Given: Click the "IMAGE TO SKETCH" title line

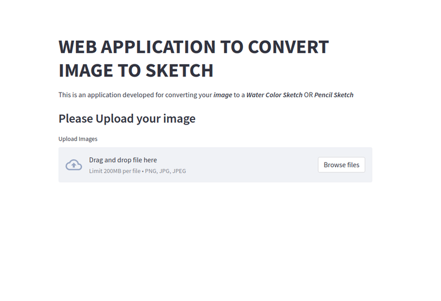Looking at the screenshot, I should click(136, 71).
